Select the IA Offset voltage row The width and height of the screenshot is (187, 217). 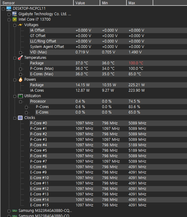pyautogui.click(x=108, y=30)
